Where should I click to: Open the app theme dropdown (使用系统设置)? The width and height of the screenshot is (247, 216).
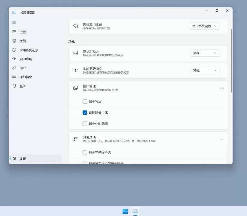(x=204, y=26)
